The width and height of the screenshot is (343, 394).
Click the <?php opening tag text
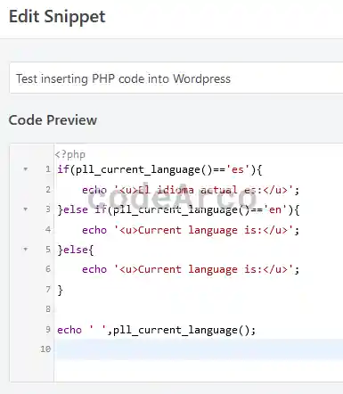pyautogui.click(x=70, y=154)
